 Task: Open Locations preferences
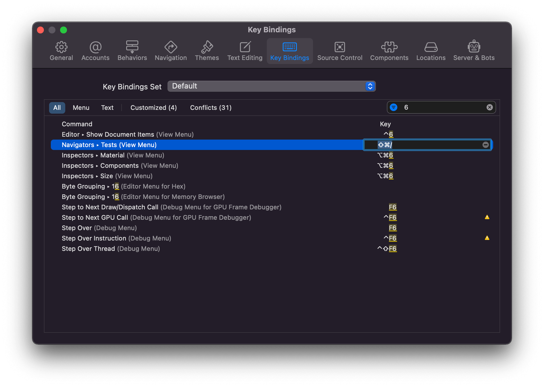tap(431, 51)
